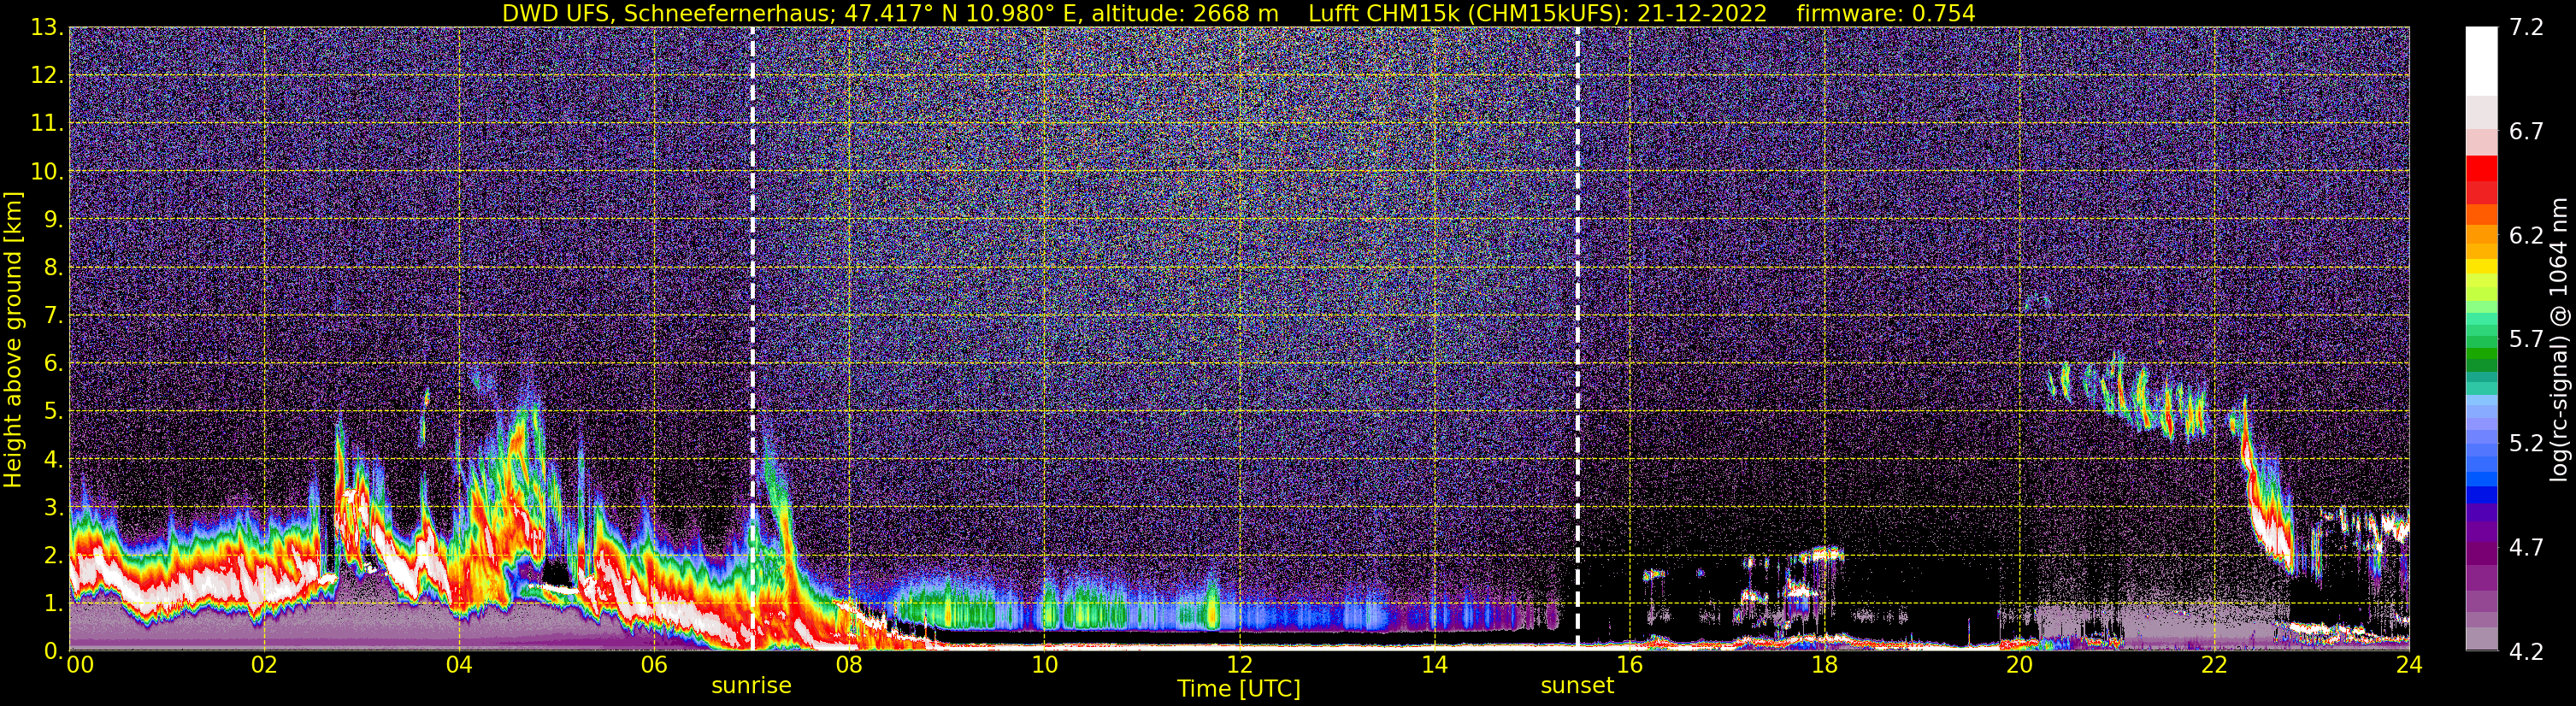Click the "22" time tick label
The height and width of the screenshot is (706, 2576).
pyautogui.click(x=2214, y=665)
